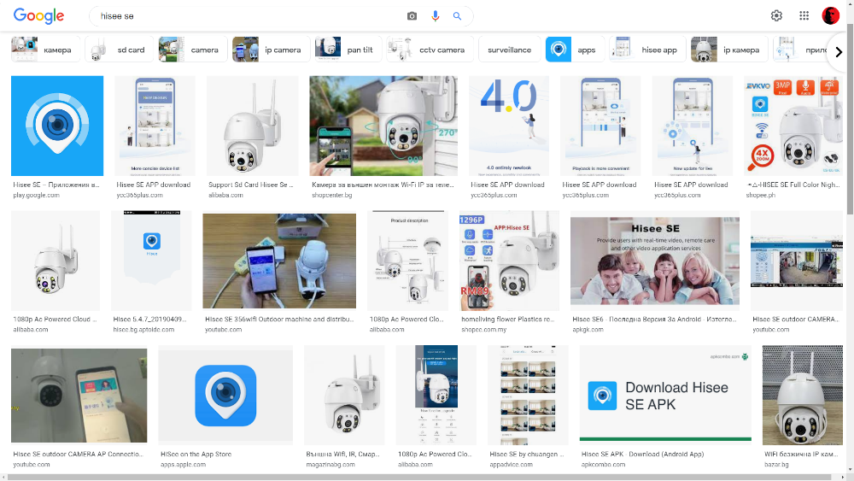Visit shopee.ph source link
Image resolution: width=854 pixels, height=481 pixels.
(760, 195)
